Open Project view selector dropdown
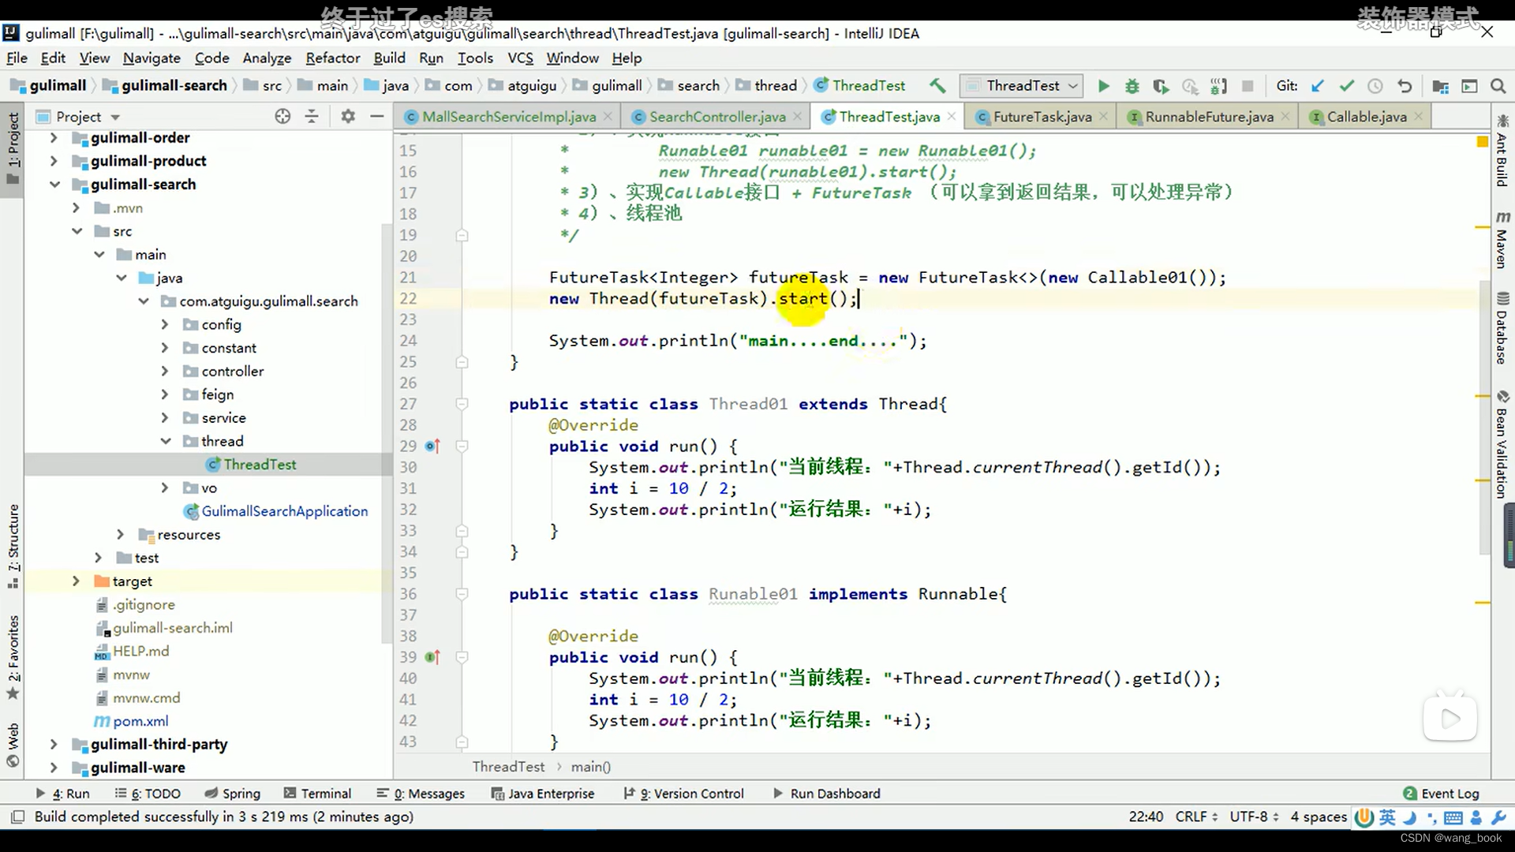The width and height of the screenshot is (1515, 852). point(79,117)
